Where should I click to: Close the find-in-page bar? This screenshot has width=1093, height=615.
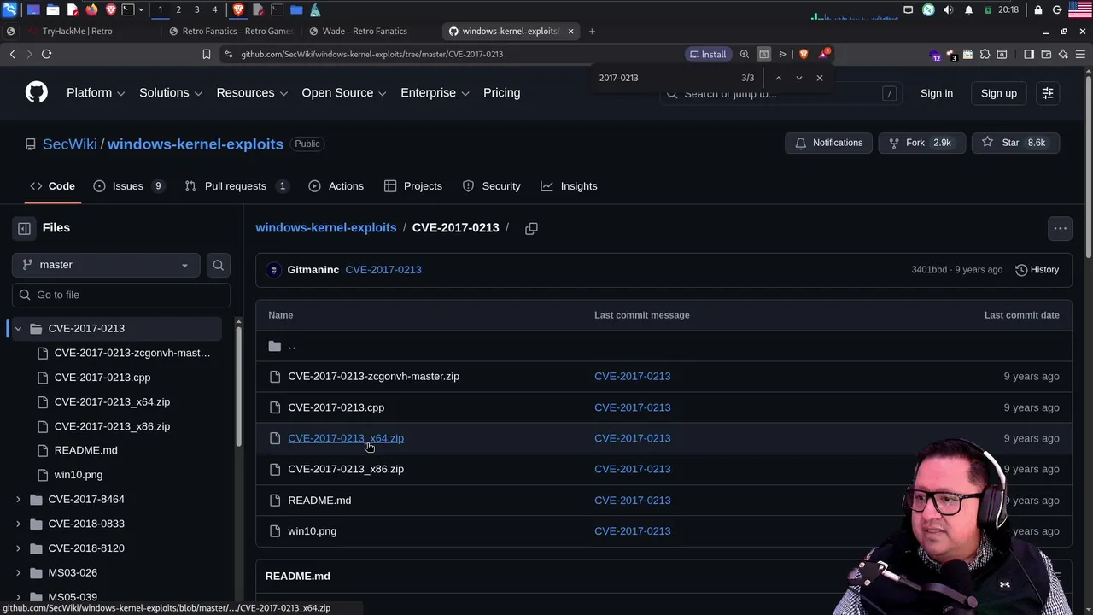click(x=820, y=78)
